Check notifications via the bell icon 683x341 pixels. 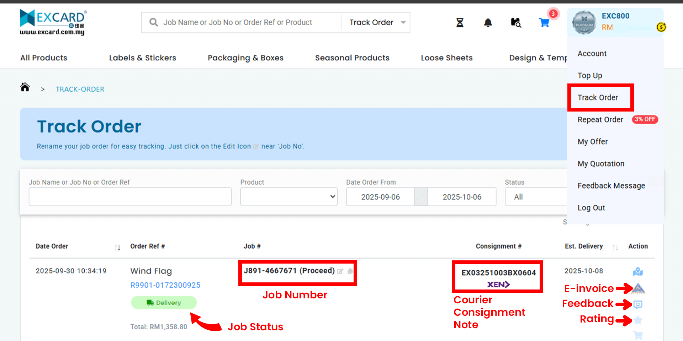point(488,22)
